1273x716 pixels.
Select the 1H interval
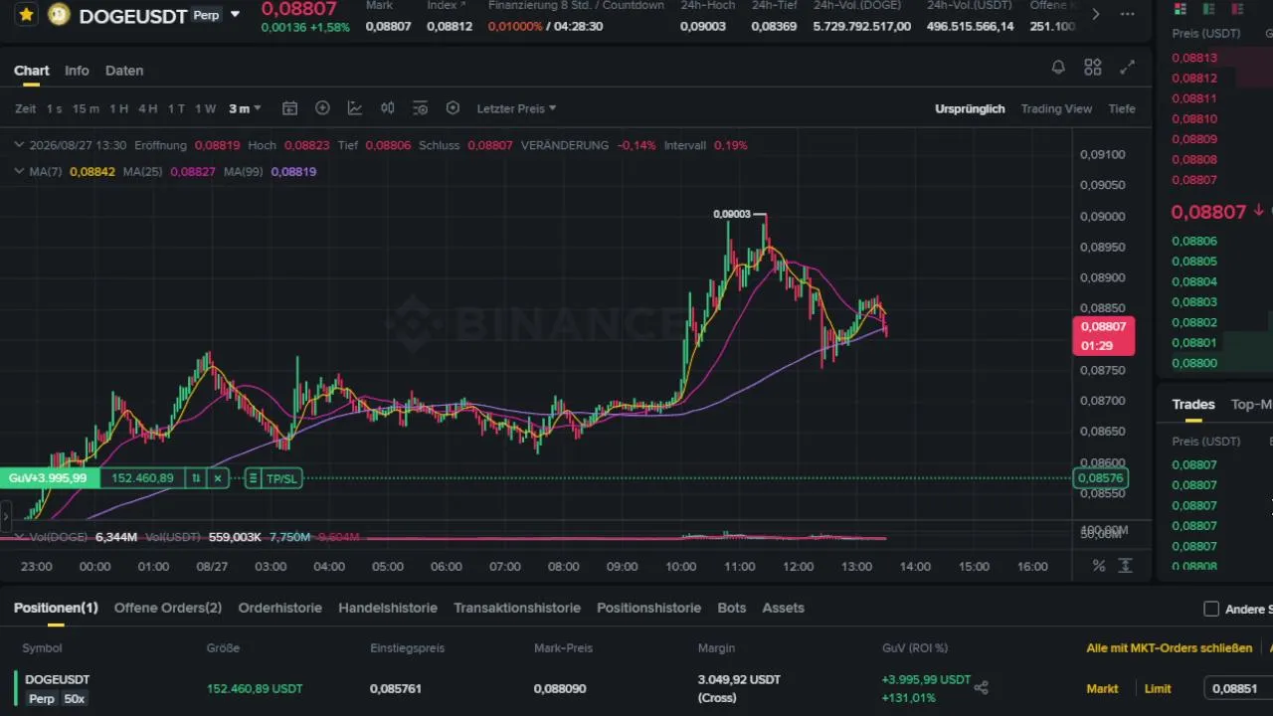click(x=118, y=108)
